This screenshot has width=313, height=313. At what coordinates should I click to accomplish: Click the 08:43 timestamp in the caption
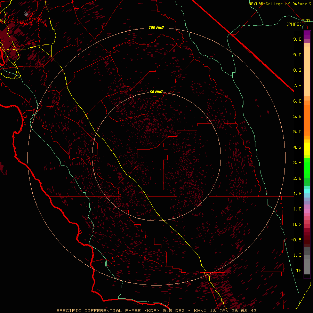click(x=249, y=311)
